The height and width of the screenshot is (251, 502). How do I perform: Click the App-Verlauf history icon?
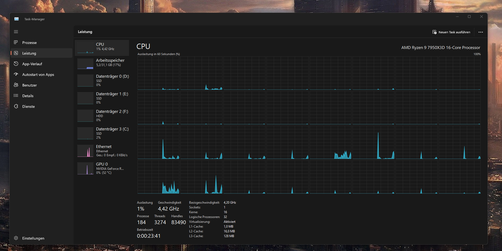coord(16,64)
